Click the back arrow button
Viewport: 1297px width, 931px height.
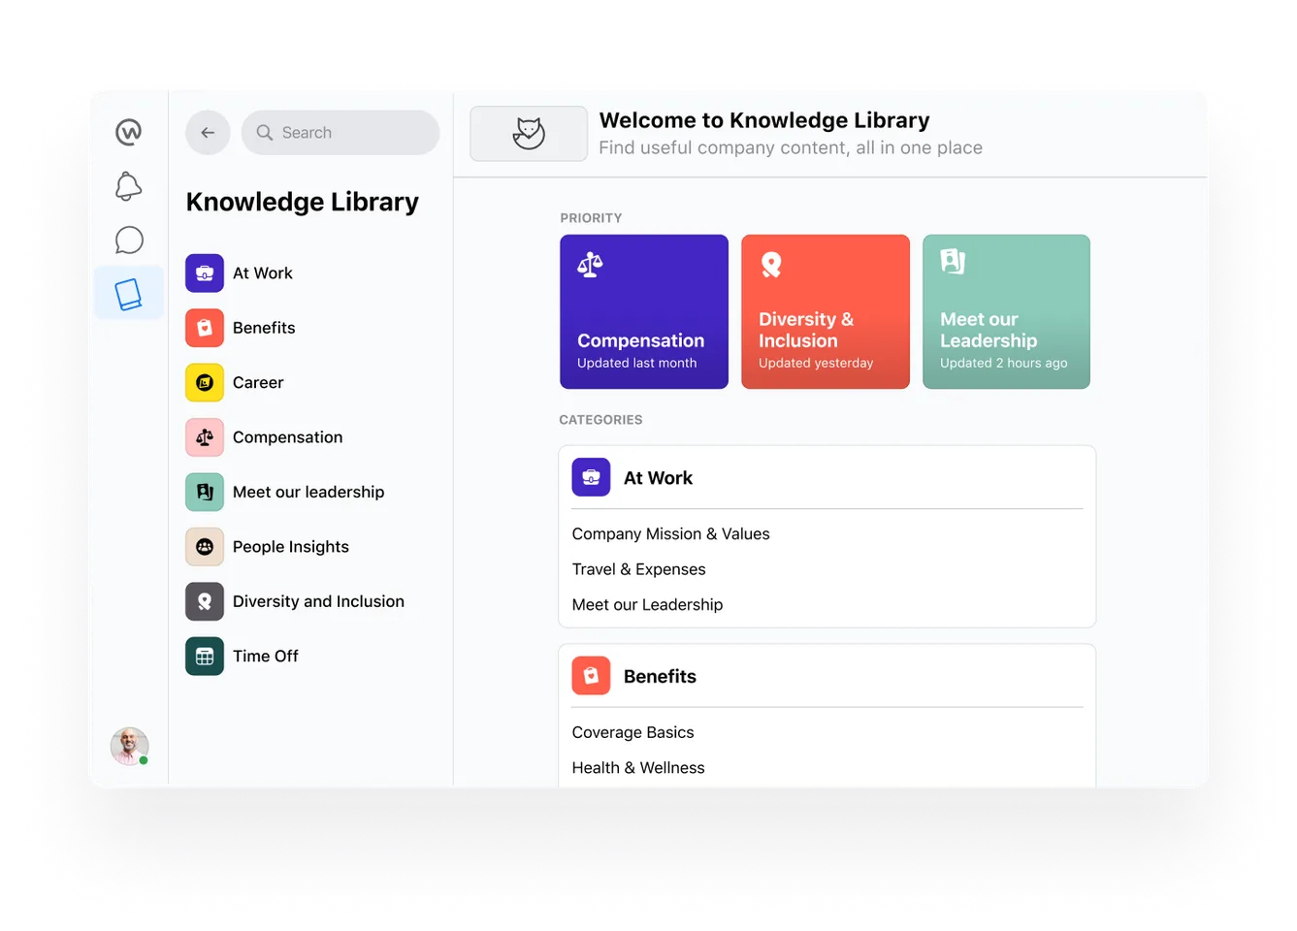click(208, 133)
